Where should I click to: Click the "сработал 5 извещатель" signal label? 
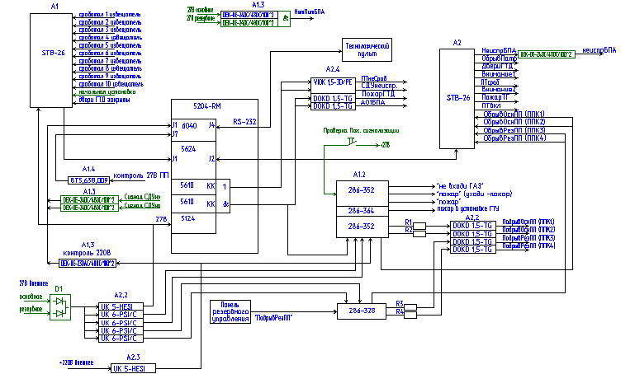point(110,45)
